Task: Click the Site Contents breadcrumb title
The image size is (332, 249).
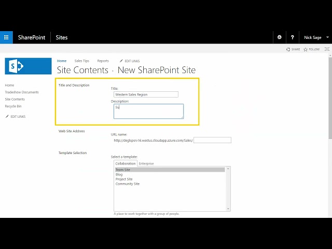Action: pyautogui.click(x=82, y=70)
